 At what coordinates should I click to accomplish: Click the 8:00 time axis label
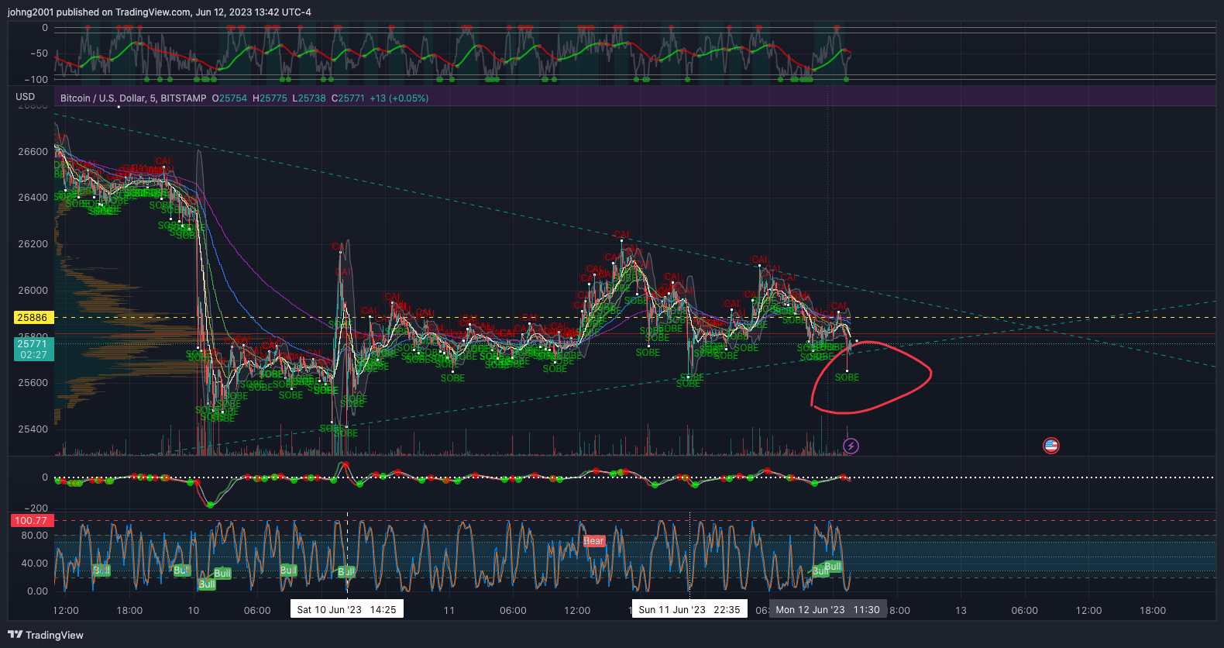(x=899, y=611)
